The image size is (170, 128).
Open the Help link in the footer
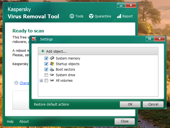[x=10, y=121]
